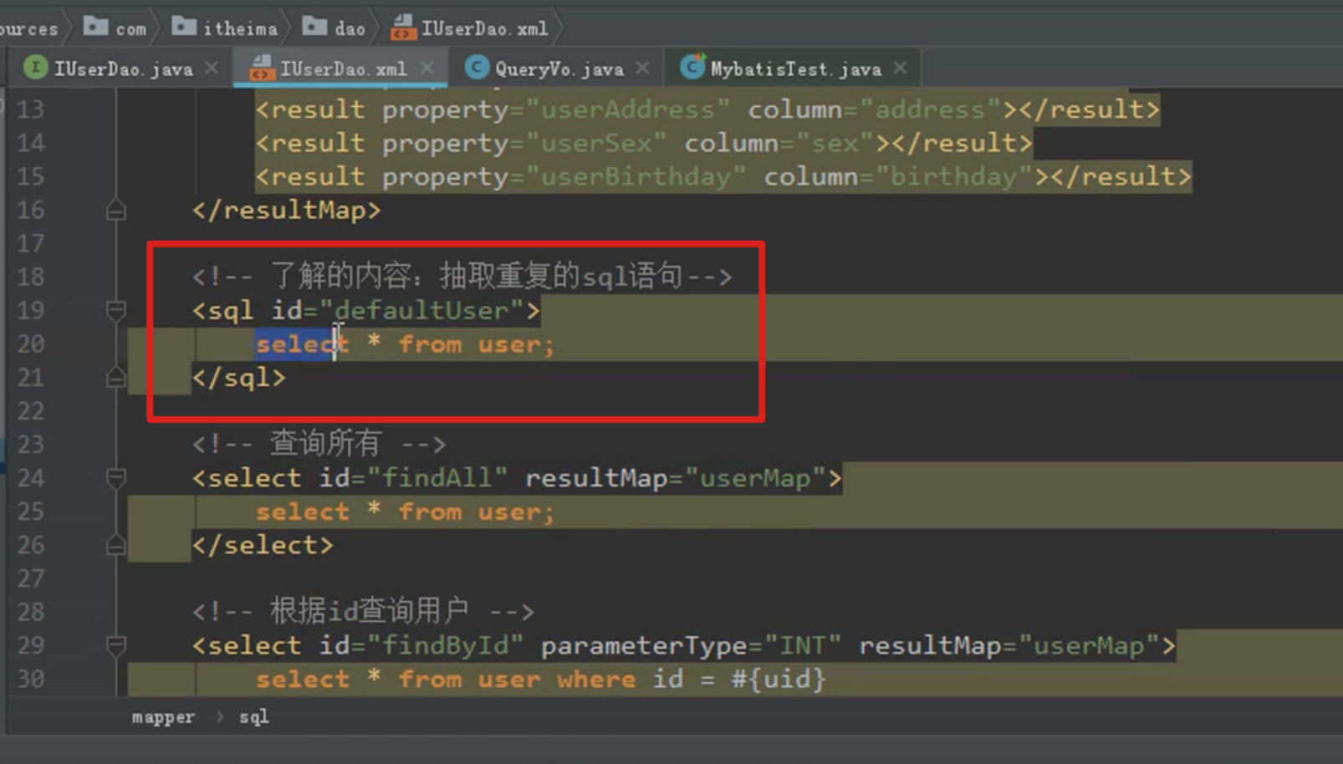The image size is (1343, 764).
Task: Click the interface icon on IUserDao.java tab
Action: [x=35, y=67]
